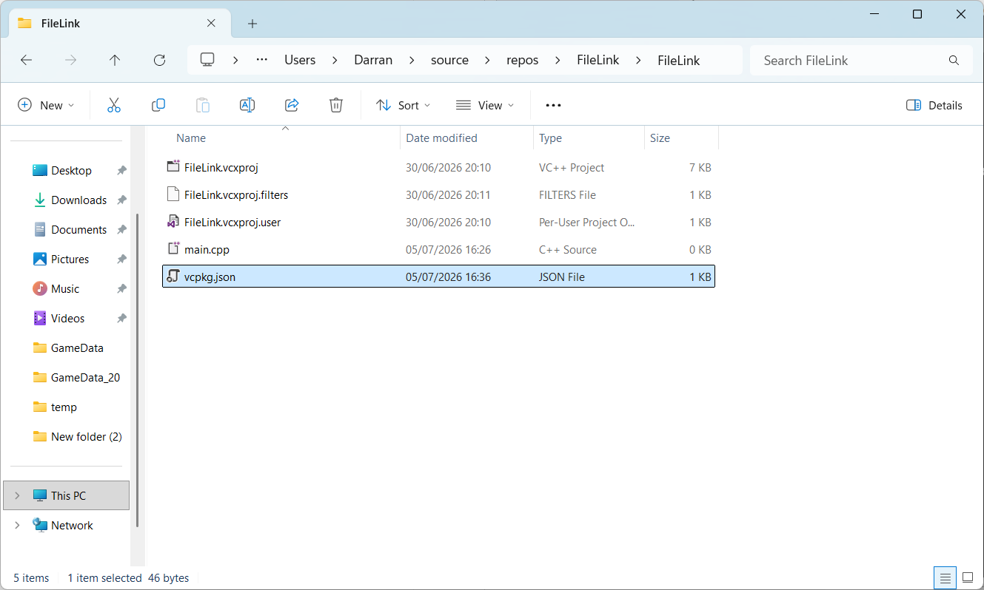Click the VC++ Project type cell

tap(572, 168)
